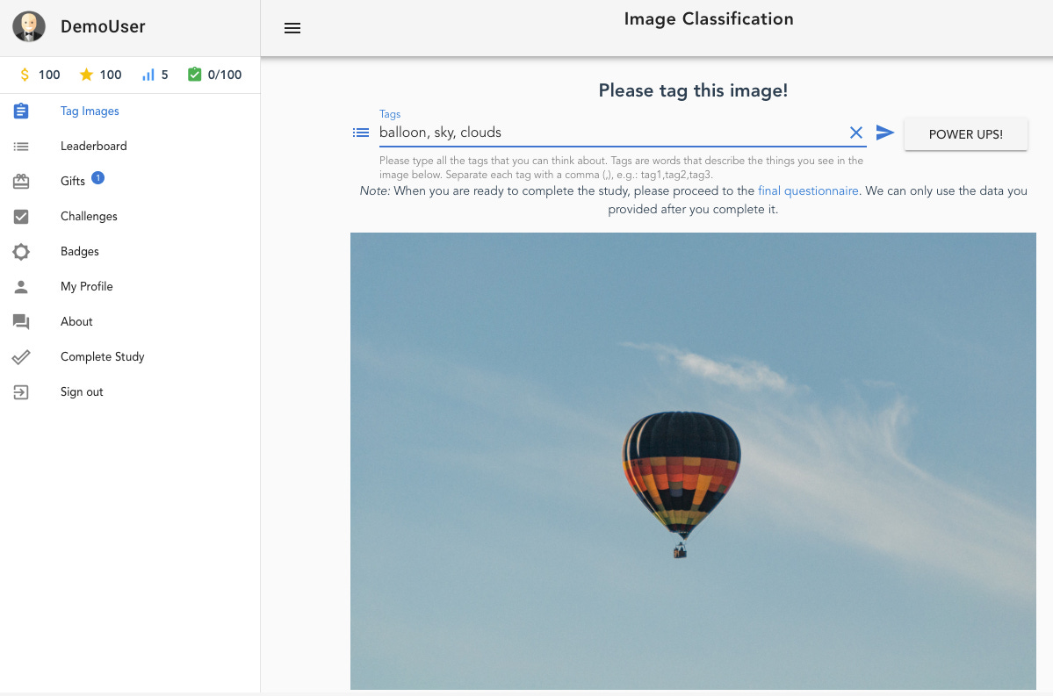This screenshot has width=1053, height=696.
Task: Open the Tag Images page
Action: [90, 111]
